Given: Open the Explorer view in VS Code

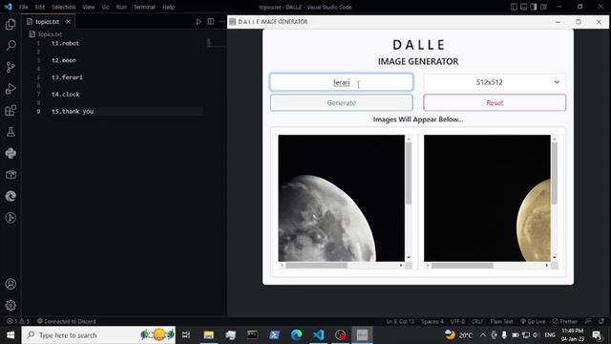Looking at the screenshot, I should pyautogui.click(x=11, y=24).
